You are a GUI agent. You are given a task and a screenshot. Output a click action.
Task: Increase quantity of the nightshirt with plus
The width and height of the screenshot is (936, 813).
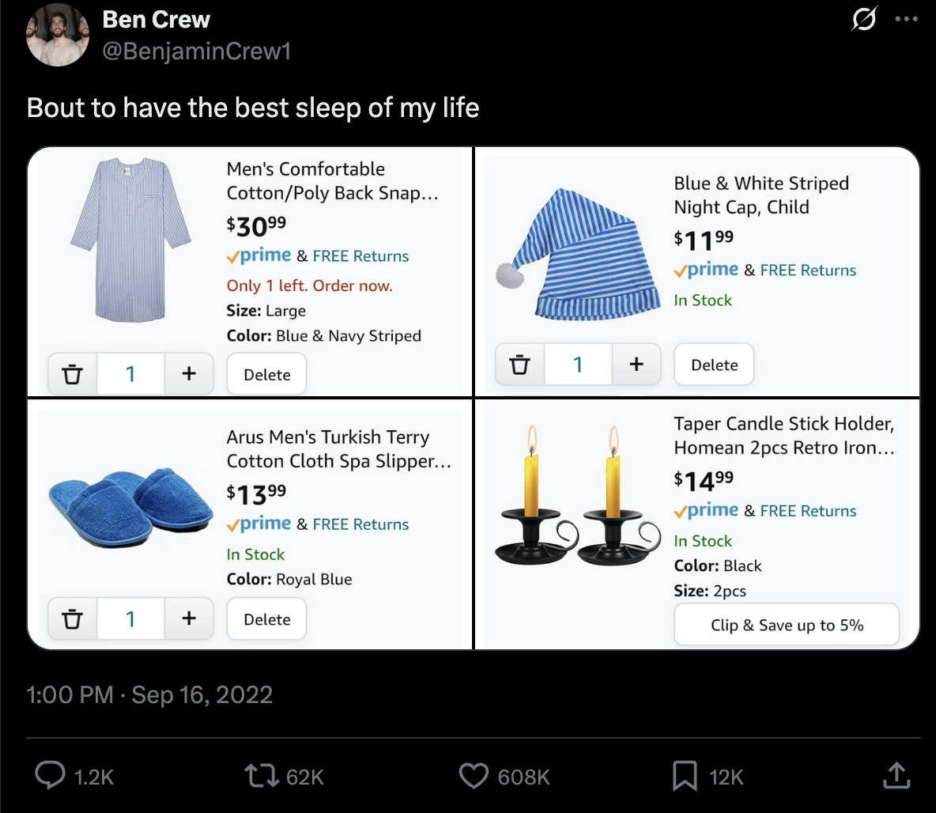click(189, 373)
